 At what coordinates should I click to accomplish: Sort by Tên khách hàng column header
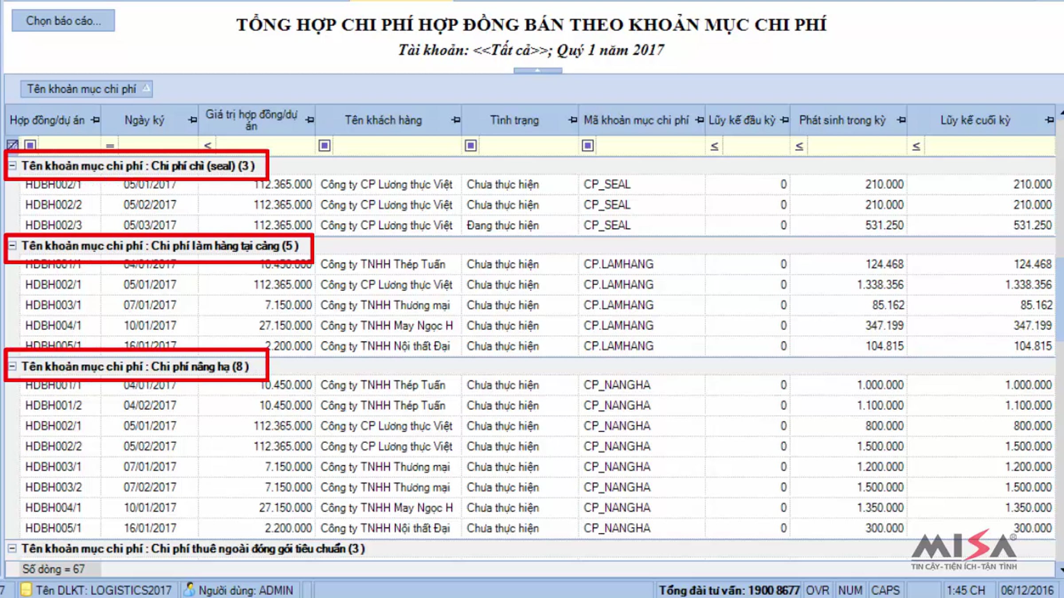click(x=383, y=120)
